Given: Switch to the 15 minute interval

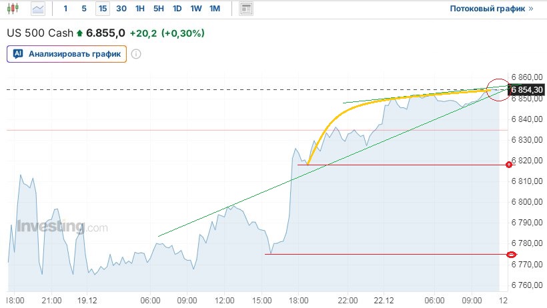Looking at the screenshot, I should tap(102, 9).
